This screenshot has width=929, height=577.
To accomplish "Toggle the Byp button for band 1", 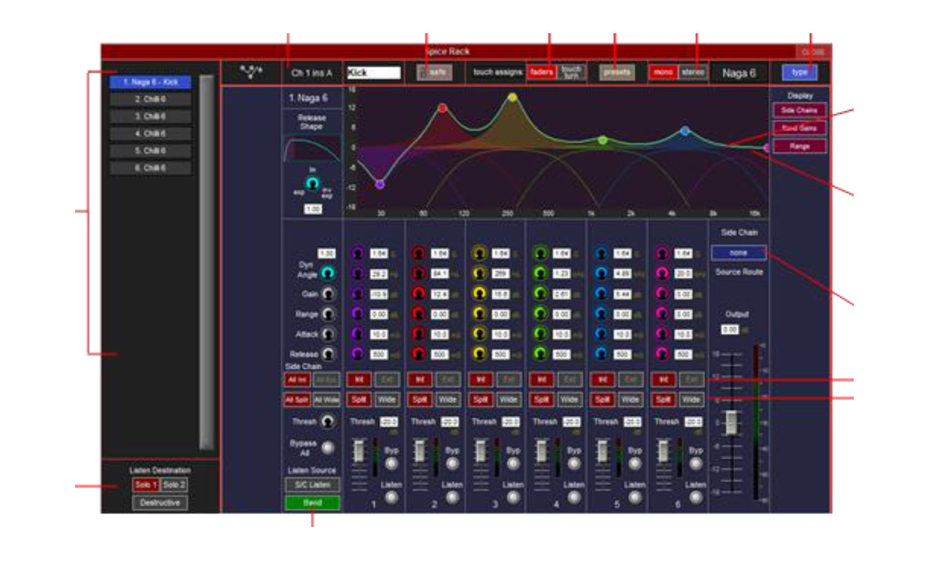I will coord(391,463).
